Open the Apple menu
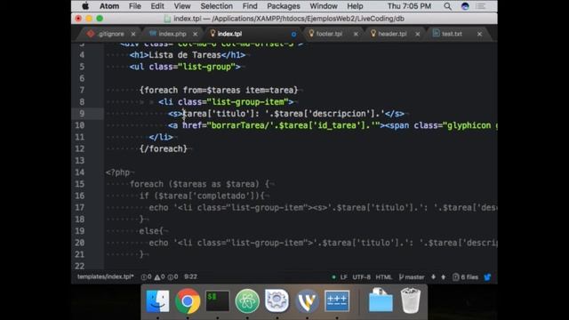The image size is (569, 320). (x=85, y=6)
